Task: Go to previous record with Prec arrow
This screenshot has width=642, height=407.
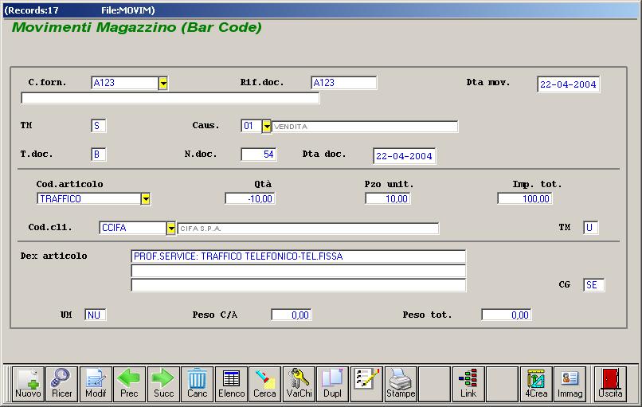Action: coord(129,384)
